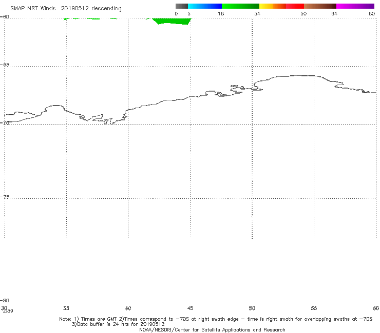Click the large green wind swath patch

coord(172,21)
